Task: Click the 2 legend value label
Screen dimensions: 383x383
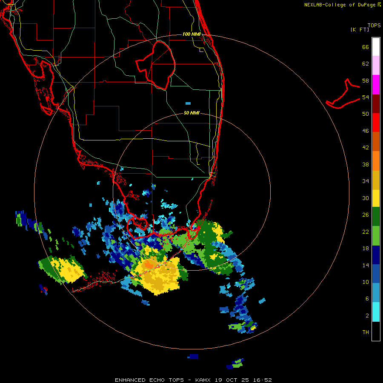Action: pos(367,315)
